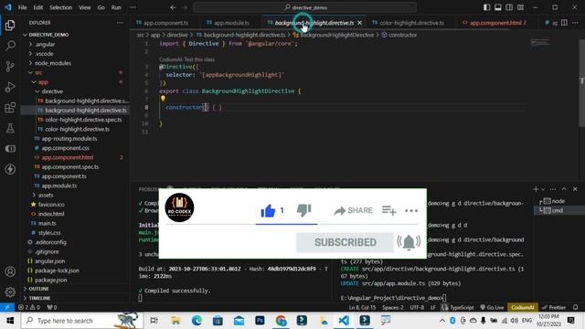The width and height of the screenshot is (585, 329).
Task: Click the split editor right icon
Action: pos(564,23)
